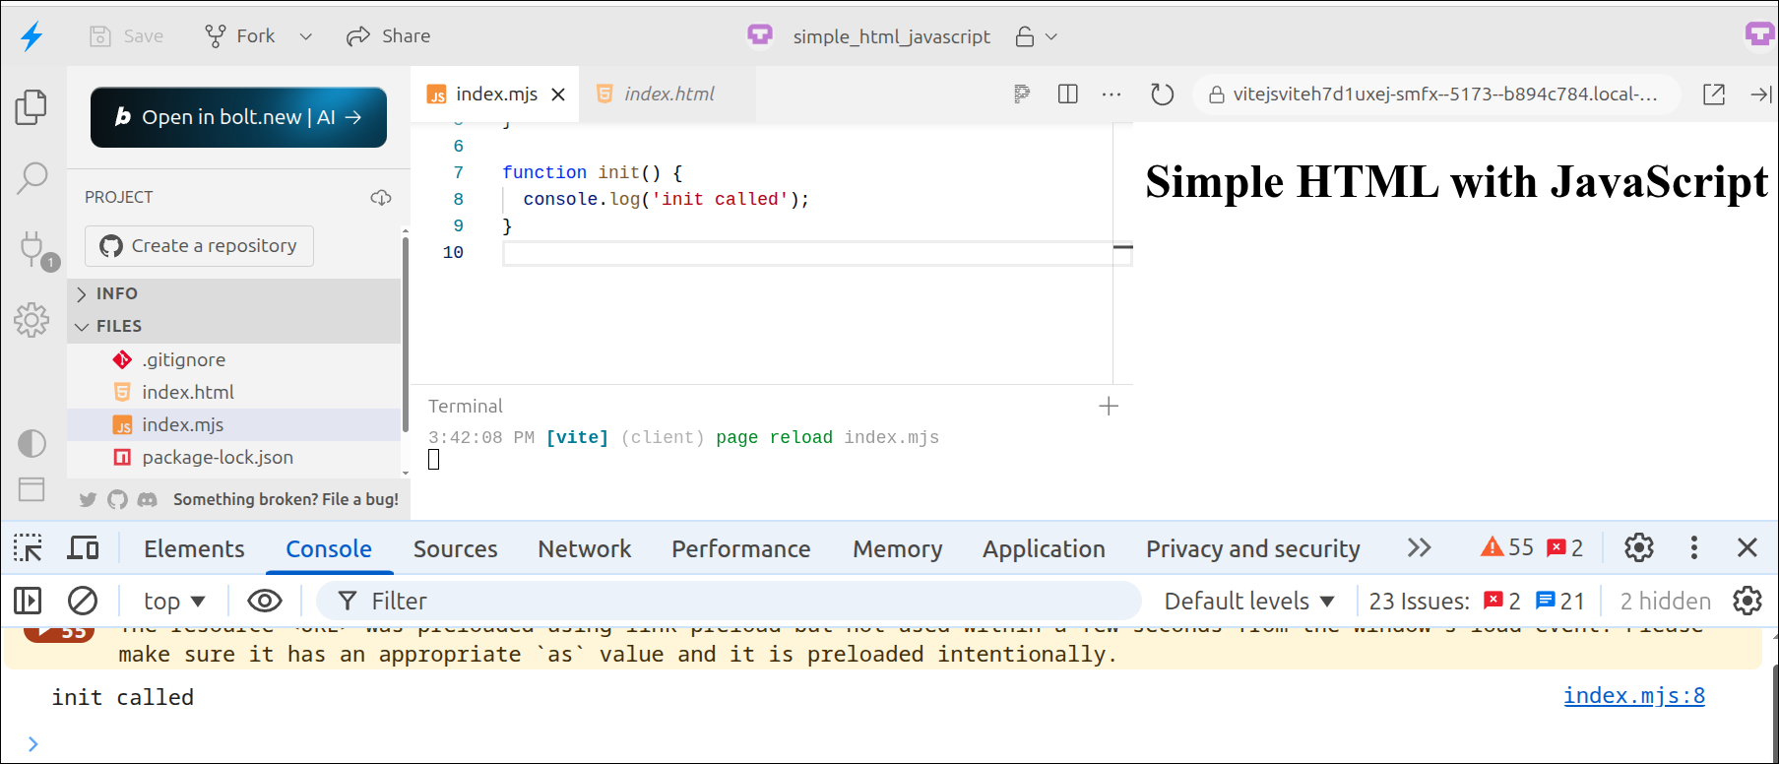Open DevTools settings gear icon
Image resolution: width=1779 pixels, height=764 pixels.
pos(1638,548)
